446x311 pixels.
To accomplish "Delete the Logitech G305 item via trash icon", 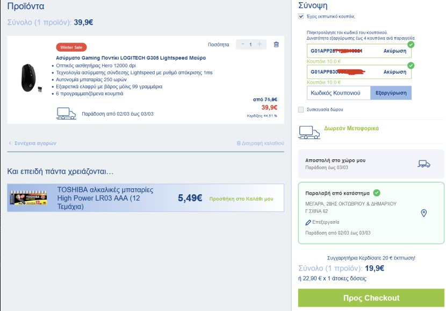I will pyautogui.click(x=276, y=45).
